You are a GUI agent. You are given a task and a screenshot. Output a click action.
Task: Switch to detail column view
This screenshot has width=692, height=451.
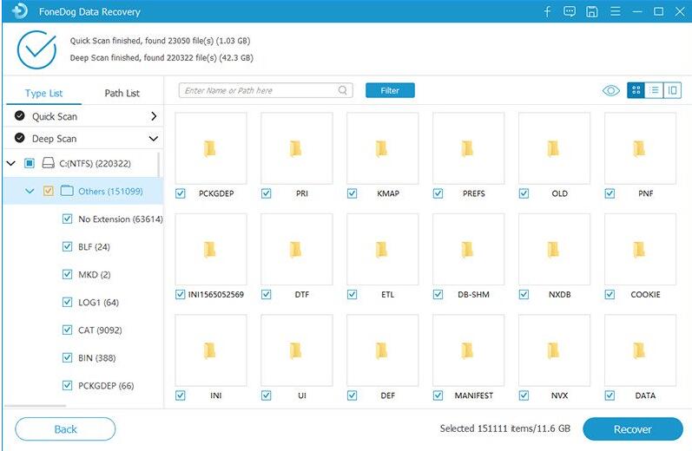click(672, 90)
